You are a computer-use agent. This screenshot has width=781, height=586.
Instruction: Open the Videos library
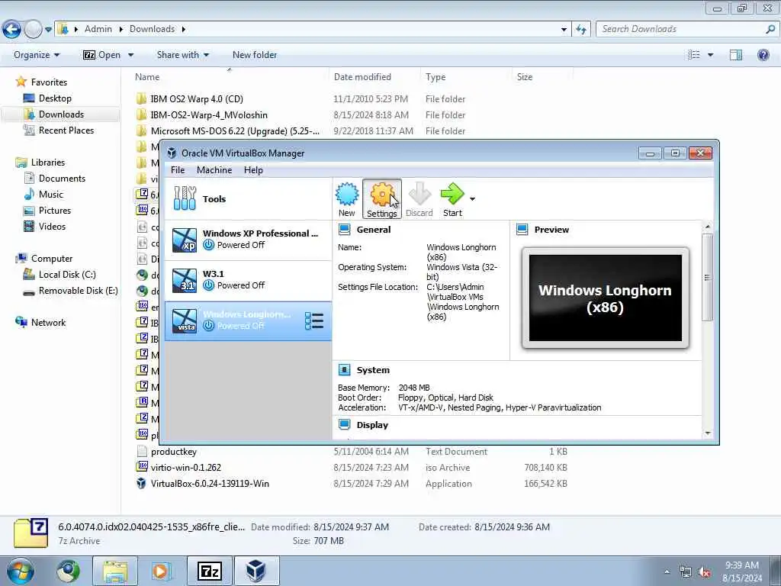[x=52, y=226]
